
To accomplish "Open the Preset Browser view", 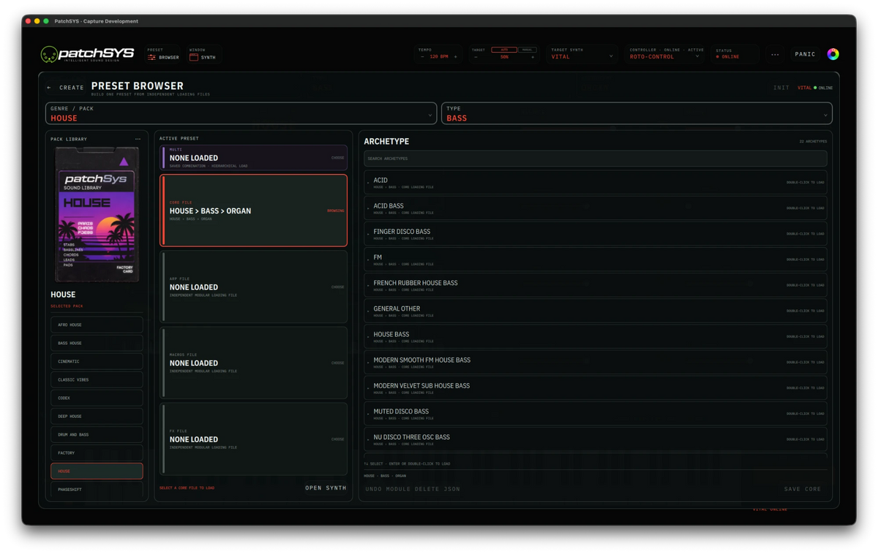I will click(x=163, y=54).
